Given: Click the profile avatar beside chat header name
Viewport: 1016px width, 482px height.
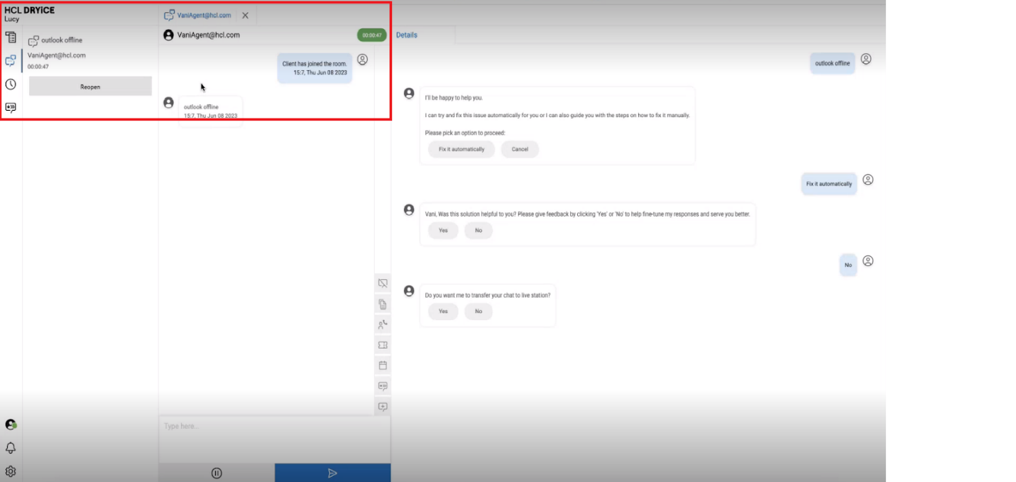Looking at the screenshot, I should [x=168, y=35].
